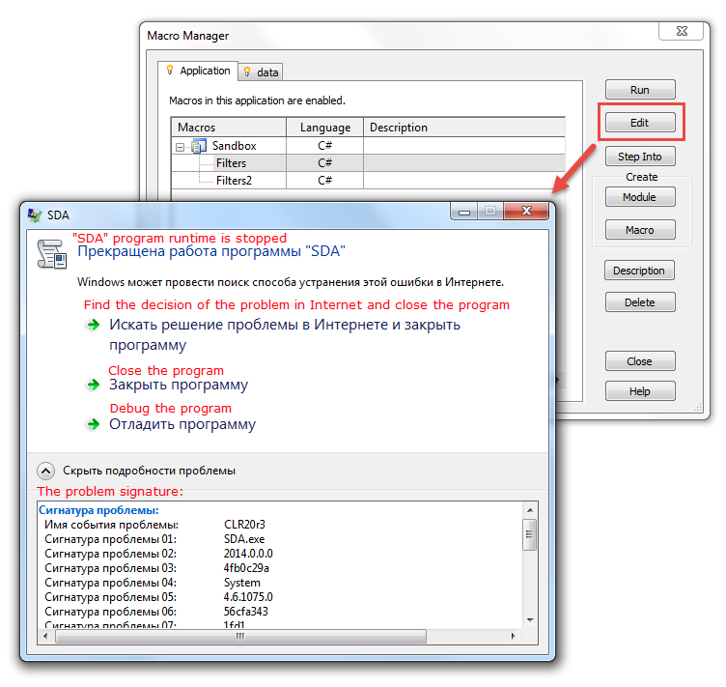The height and width of the screenshot is (687, 726).
Task: Collapse the Sandbox tree node
Action: pyautogui.click(x=181, y=147)
